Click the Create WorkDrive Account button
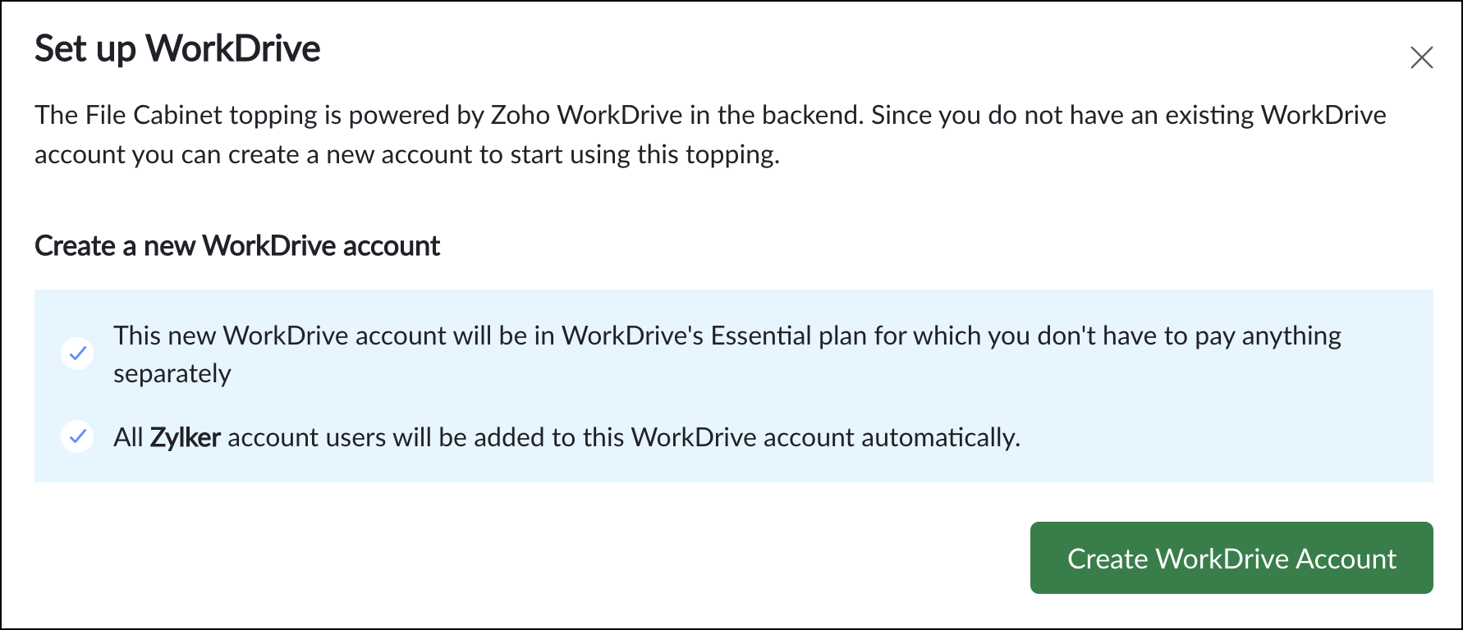Image resolution: width=1463 pixels, height=630 pixels. 1231,558
